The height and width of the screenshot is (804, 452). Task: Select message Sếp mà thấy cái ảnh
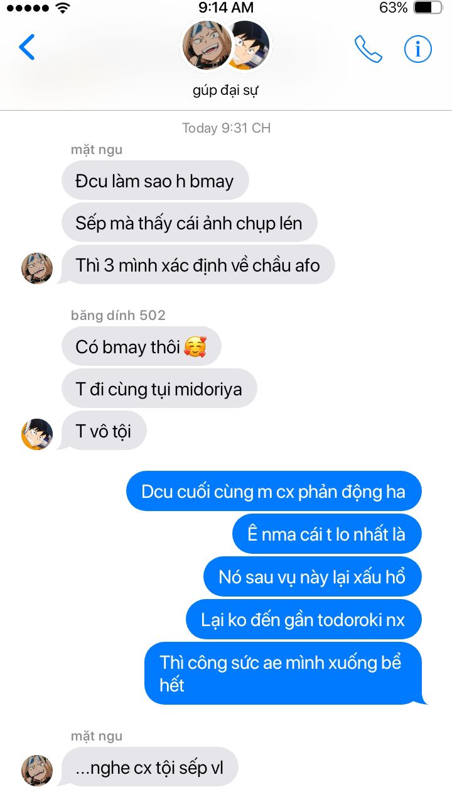[190, 223]
